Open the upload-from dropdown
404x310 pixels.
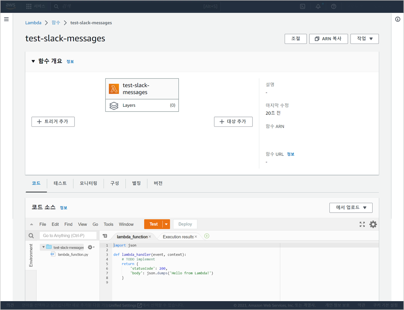coord(351,208)
